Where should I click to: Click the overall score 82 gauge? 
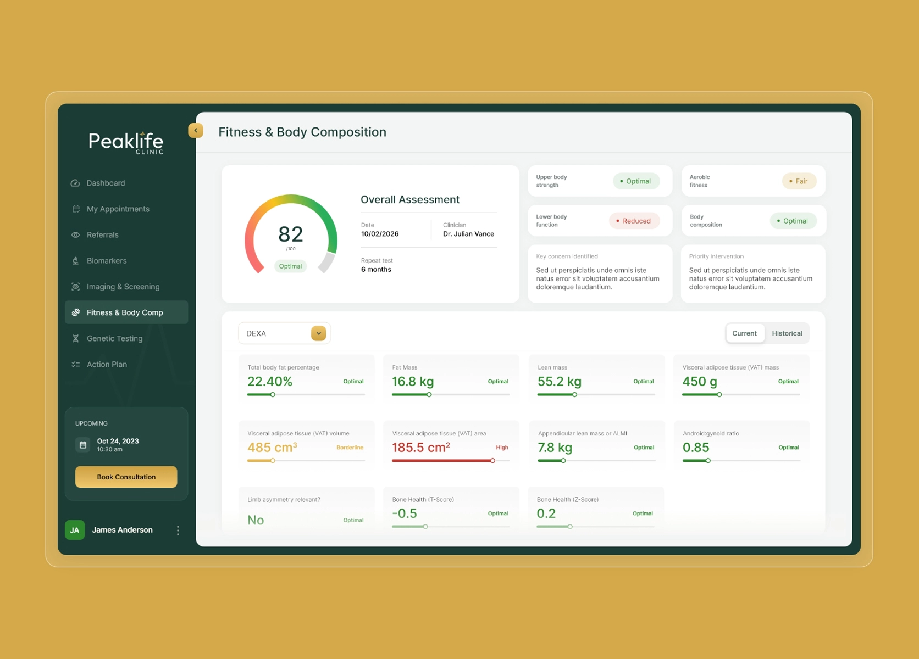tap(291, 234)
